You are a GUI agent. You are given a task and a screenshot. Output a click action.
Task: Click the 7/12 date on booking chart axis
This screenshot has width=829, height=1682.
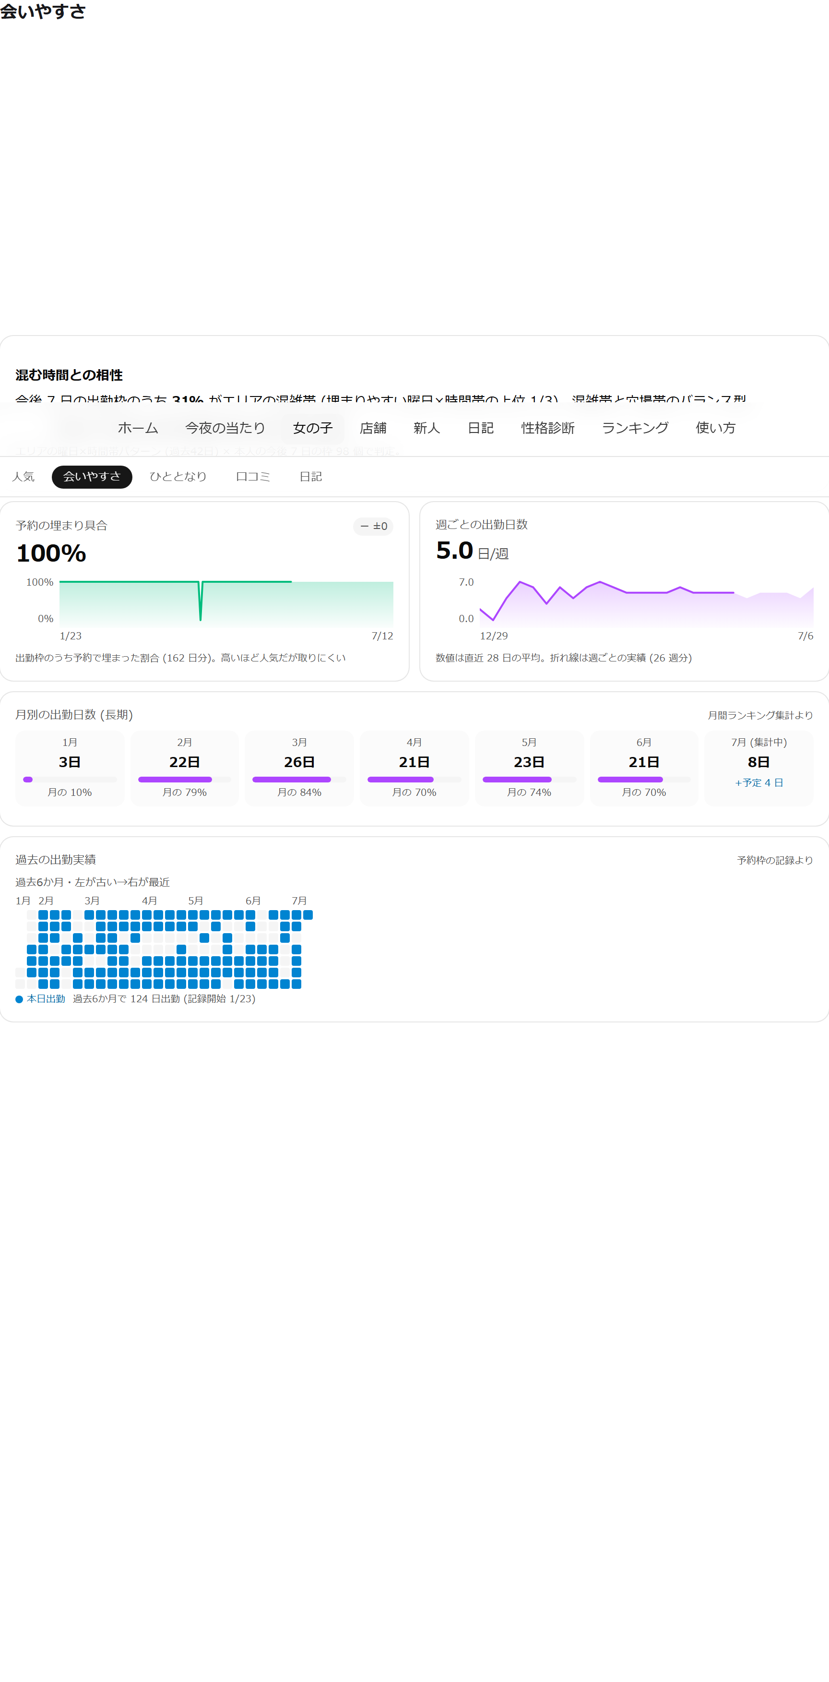point(382,636)
